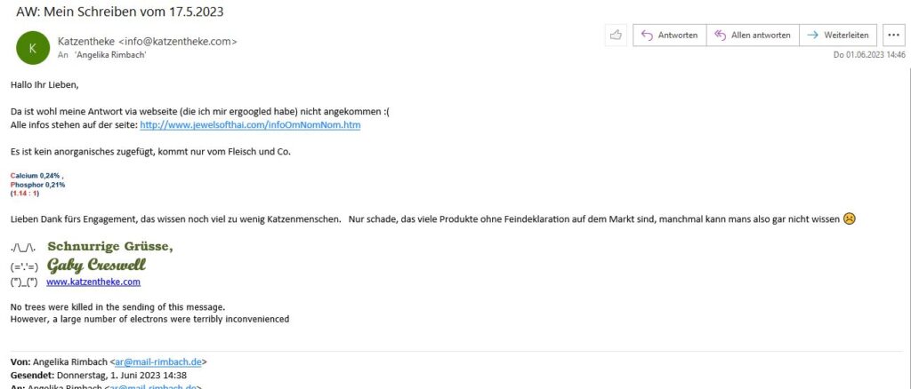Click the Gaby Creswell signature image
Viewport: 911px width, 389px height.
96,266
